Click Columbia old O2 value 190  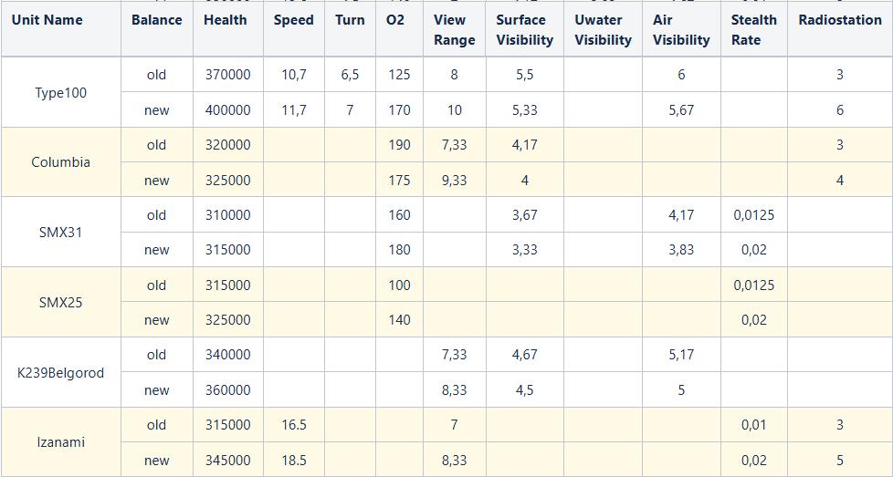[399, 144]
